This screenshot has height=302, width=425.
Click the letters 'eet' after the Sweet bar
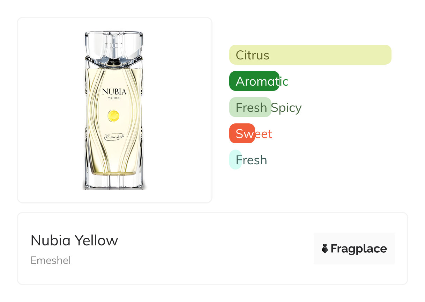click(x=264, y=134)
